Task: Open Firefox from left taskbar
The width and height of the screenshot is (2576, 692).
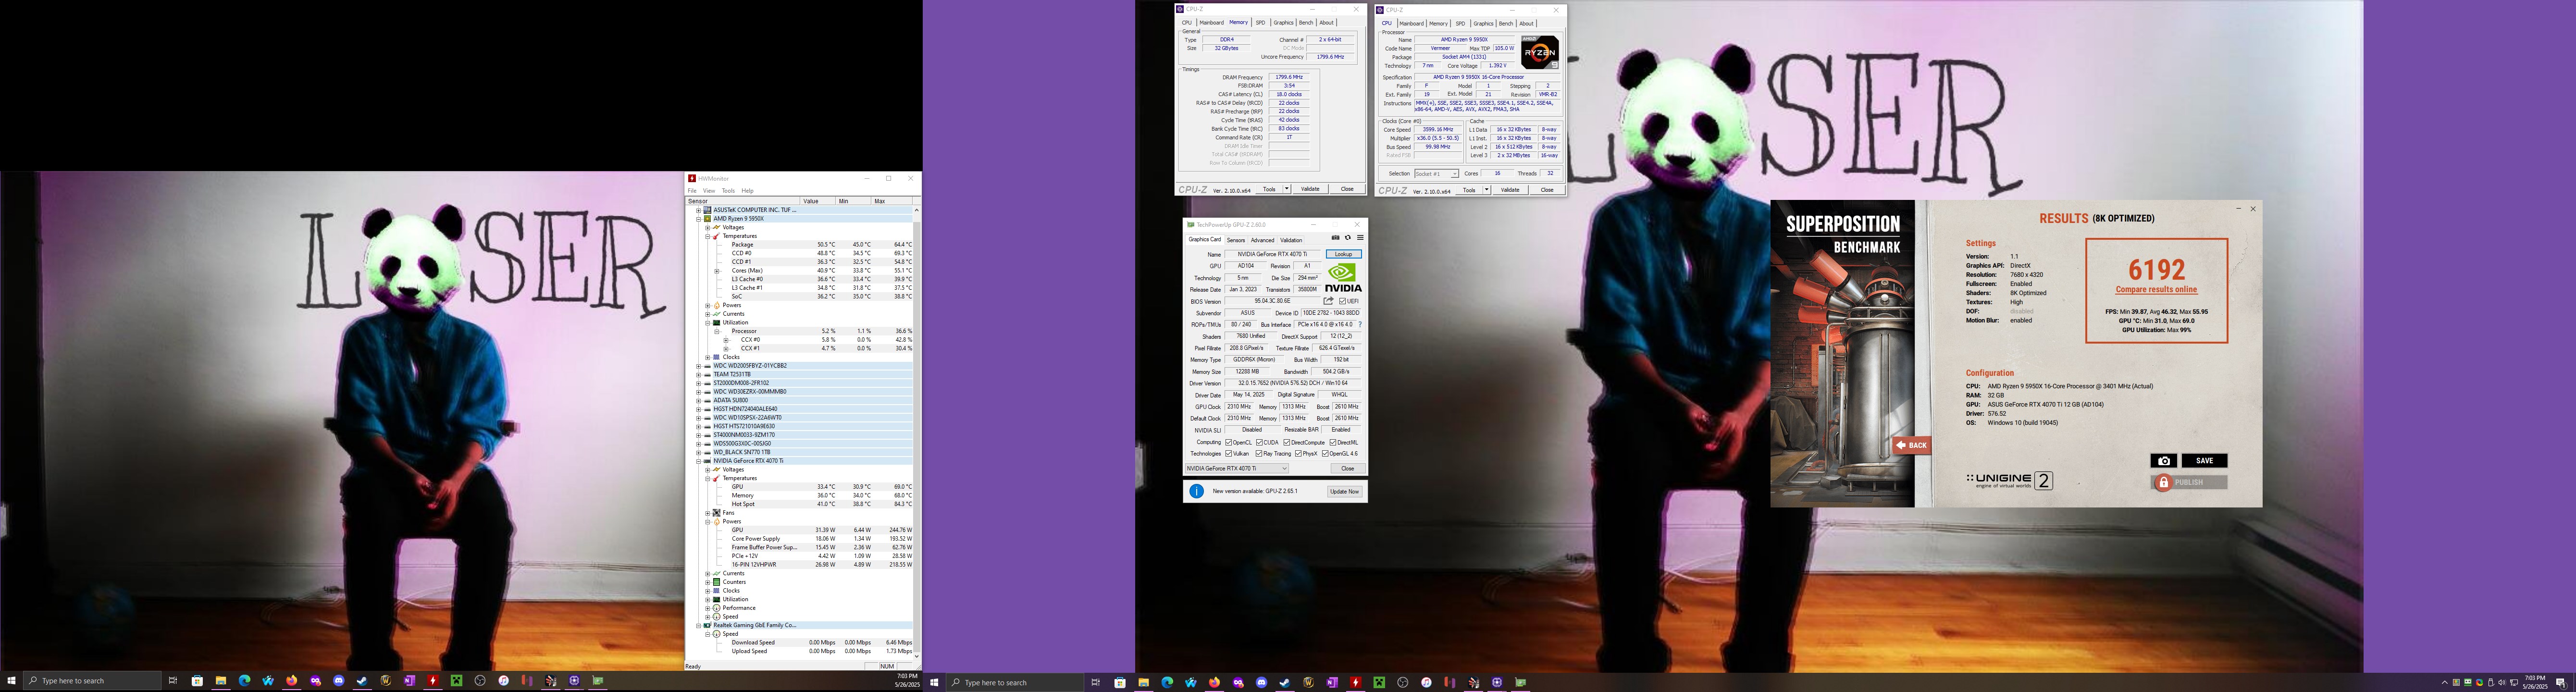Action: pyautogui.click(x=292, y=681)
